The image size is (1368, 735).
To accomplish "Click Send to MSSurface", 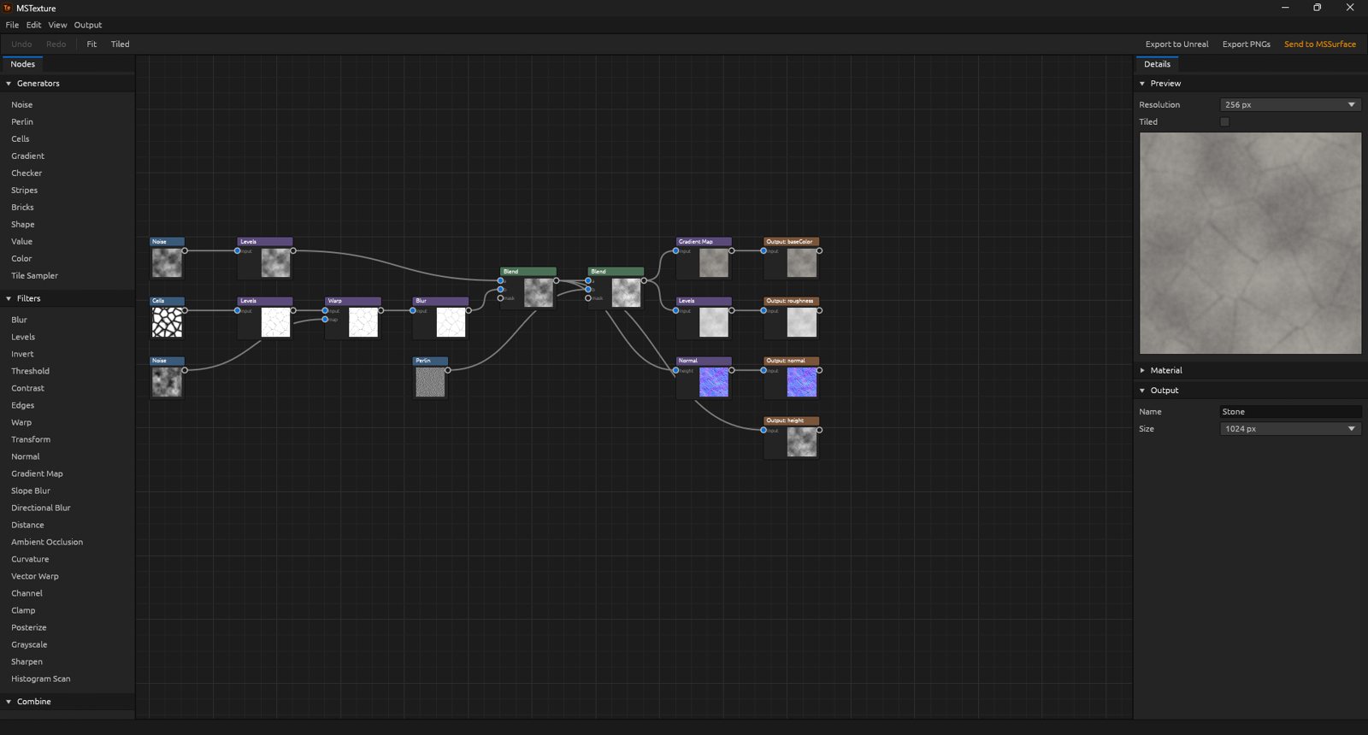I will [1319, 44].
